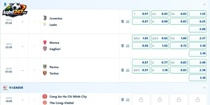Collapse the V-LEAGUE section chevron
Image resolution: width=210 pixels, height=105 pixels.
point(204,88)
